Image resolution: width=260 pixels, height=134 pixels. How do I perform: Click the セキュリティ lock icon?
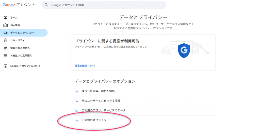click(6, 40)
